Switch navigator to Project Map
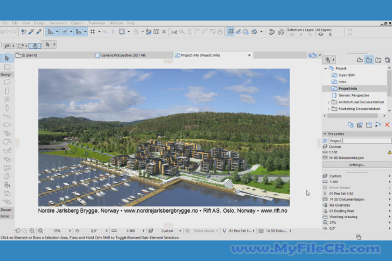 [x=359, y=60]
